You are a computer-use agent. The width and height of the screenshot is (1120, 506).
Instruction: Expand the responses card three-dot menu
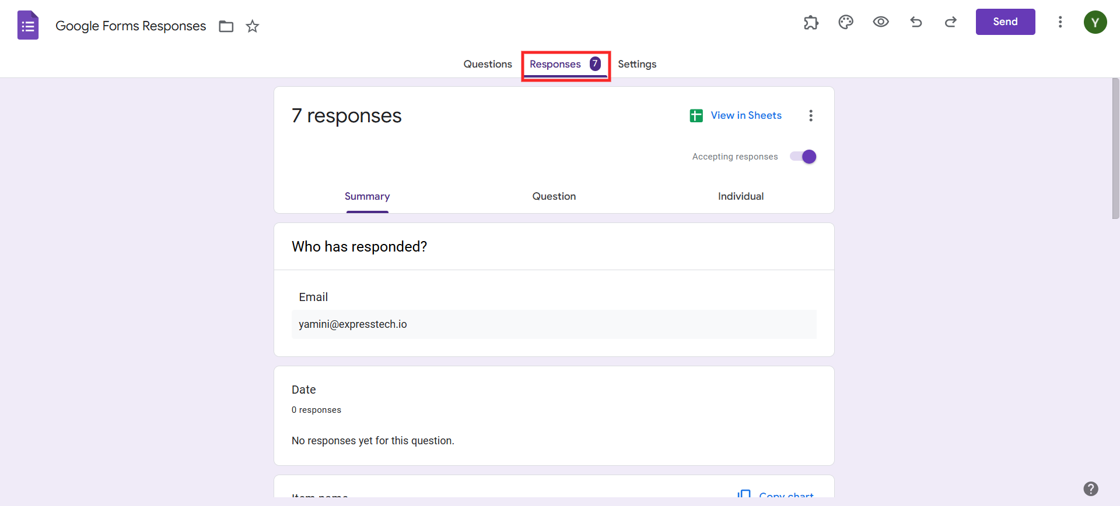tap(810, 115)
